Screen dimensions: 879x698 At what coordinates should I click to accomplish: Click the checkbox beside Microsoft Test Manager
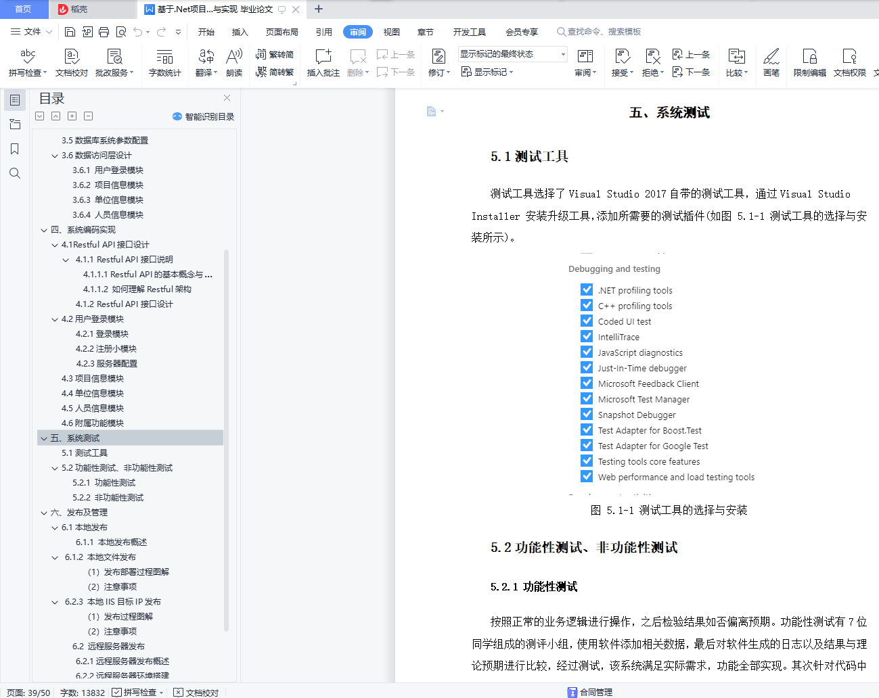tap(587, 398)
